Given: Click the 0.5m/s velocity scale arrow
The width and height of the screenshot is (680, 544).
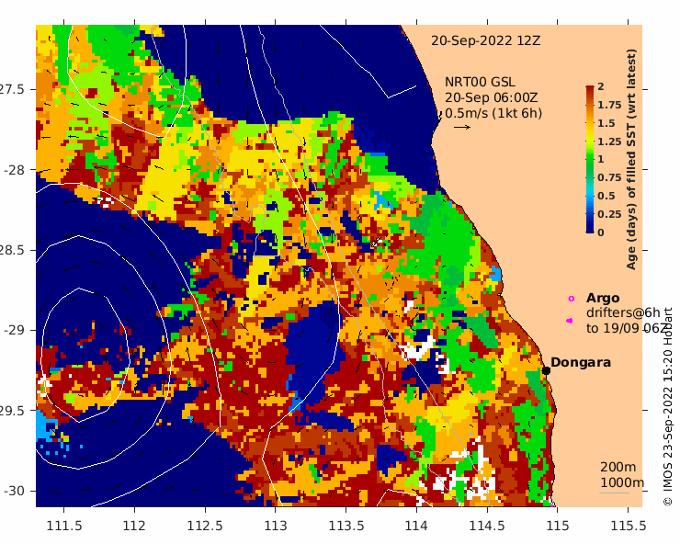Looking at the screenshot, I should click(462, 127).
